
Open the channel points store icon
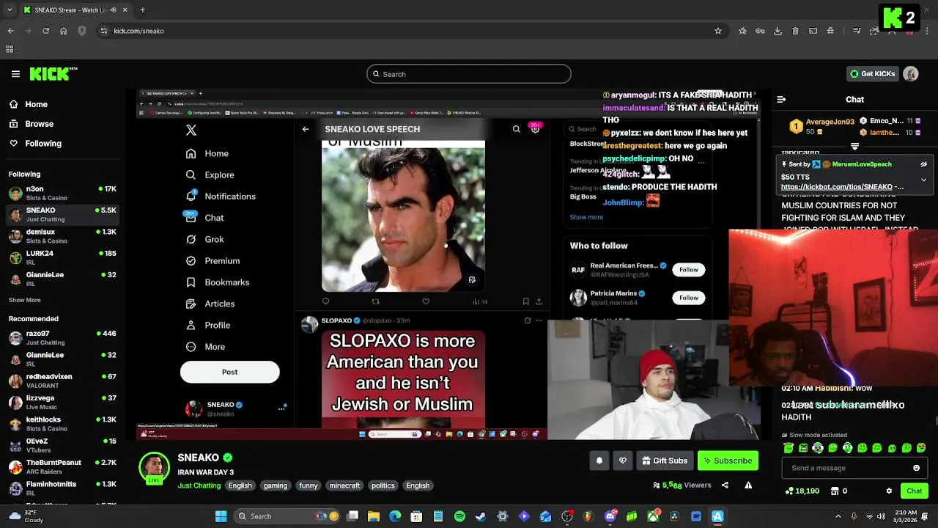[x=835, y=491]
